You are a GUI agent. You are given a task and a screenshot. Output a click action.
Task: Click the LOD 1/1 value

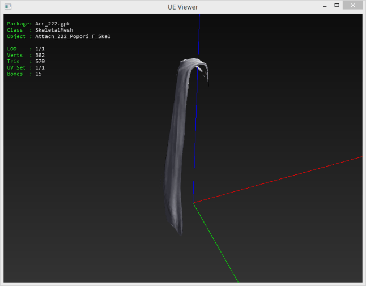point(40,49)
